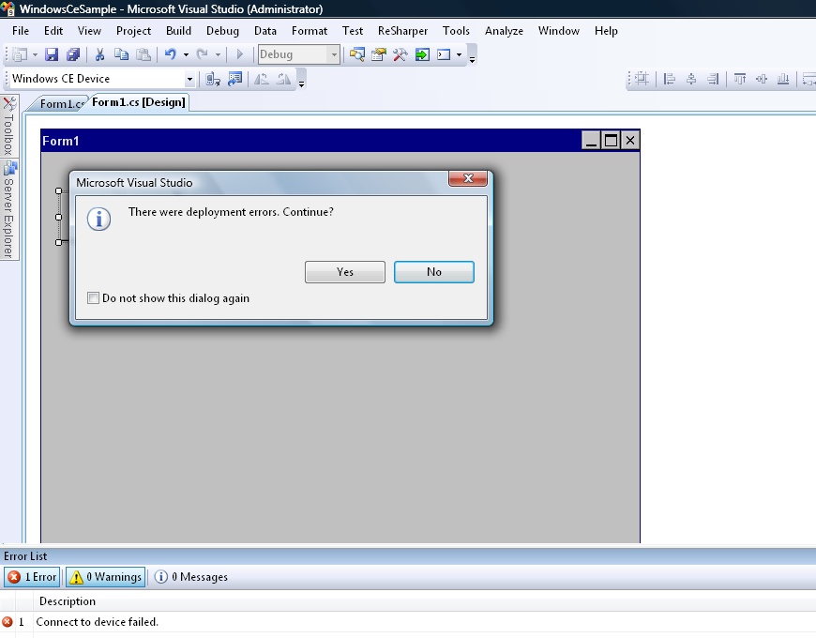Click the Align Centers icon

691,79
